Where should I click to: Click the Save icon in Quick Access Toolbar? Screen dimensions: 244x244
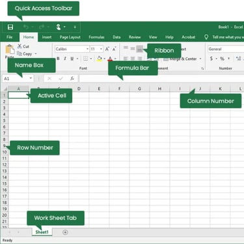click(10, 27)
